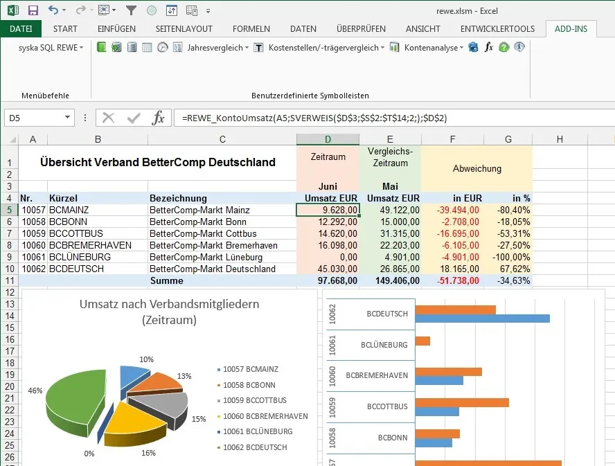
Task: Click in the formula bar text
Action: pos(314,118)
